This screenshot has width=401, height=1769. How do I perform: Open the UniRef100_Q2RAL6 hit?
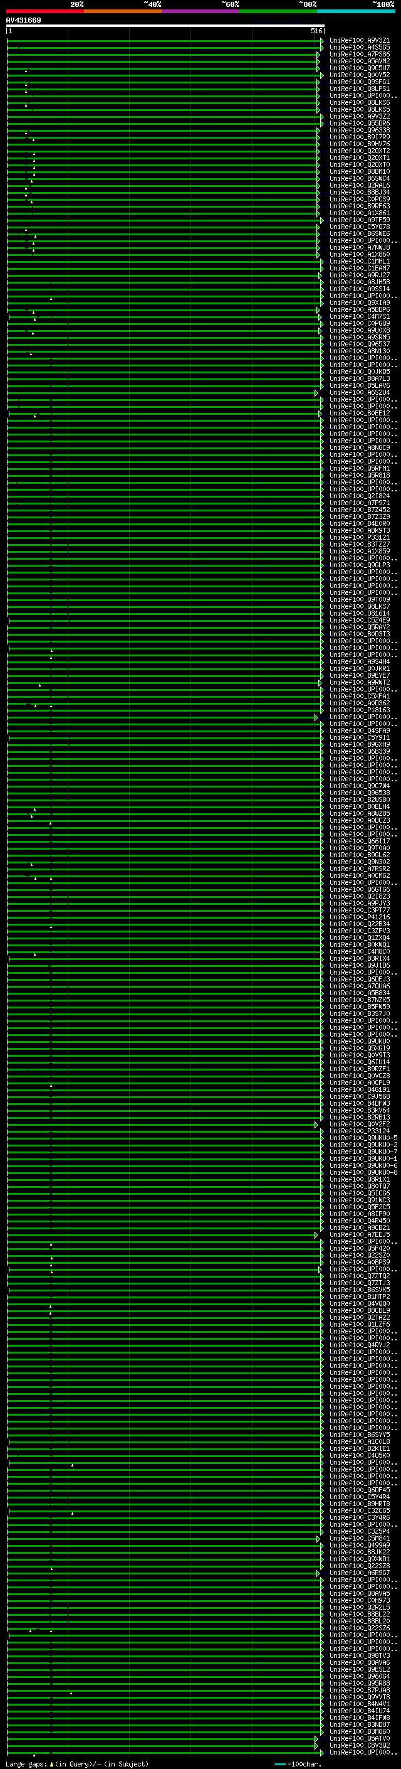(360, 185)
